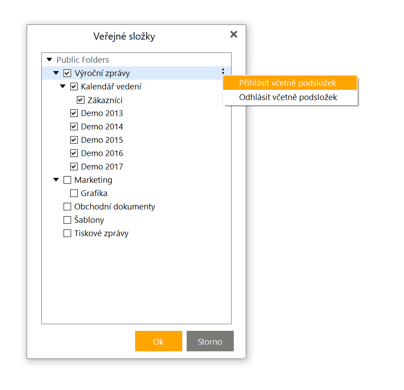Uncheck the Kalendář vedení checkbox
Screen dimensions: 404x390
tap(74, 86)
